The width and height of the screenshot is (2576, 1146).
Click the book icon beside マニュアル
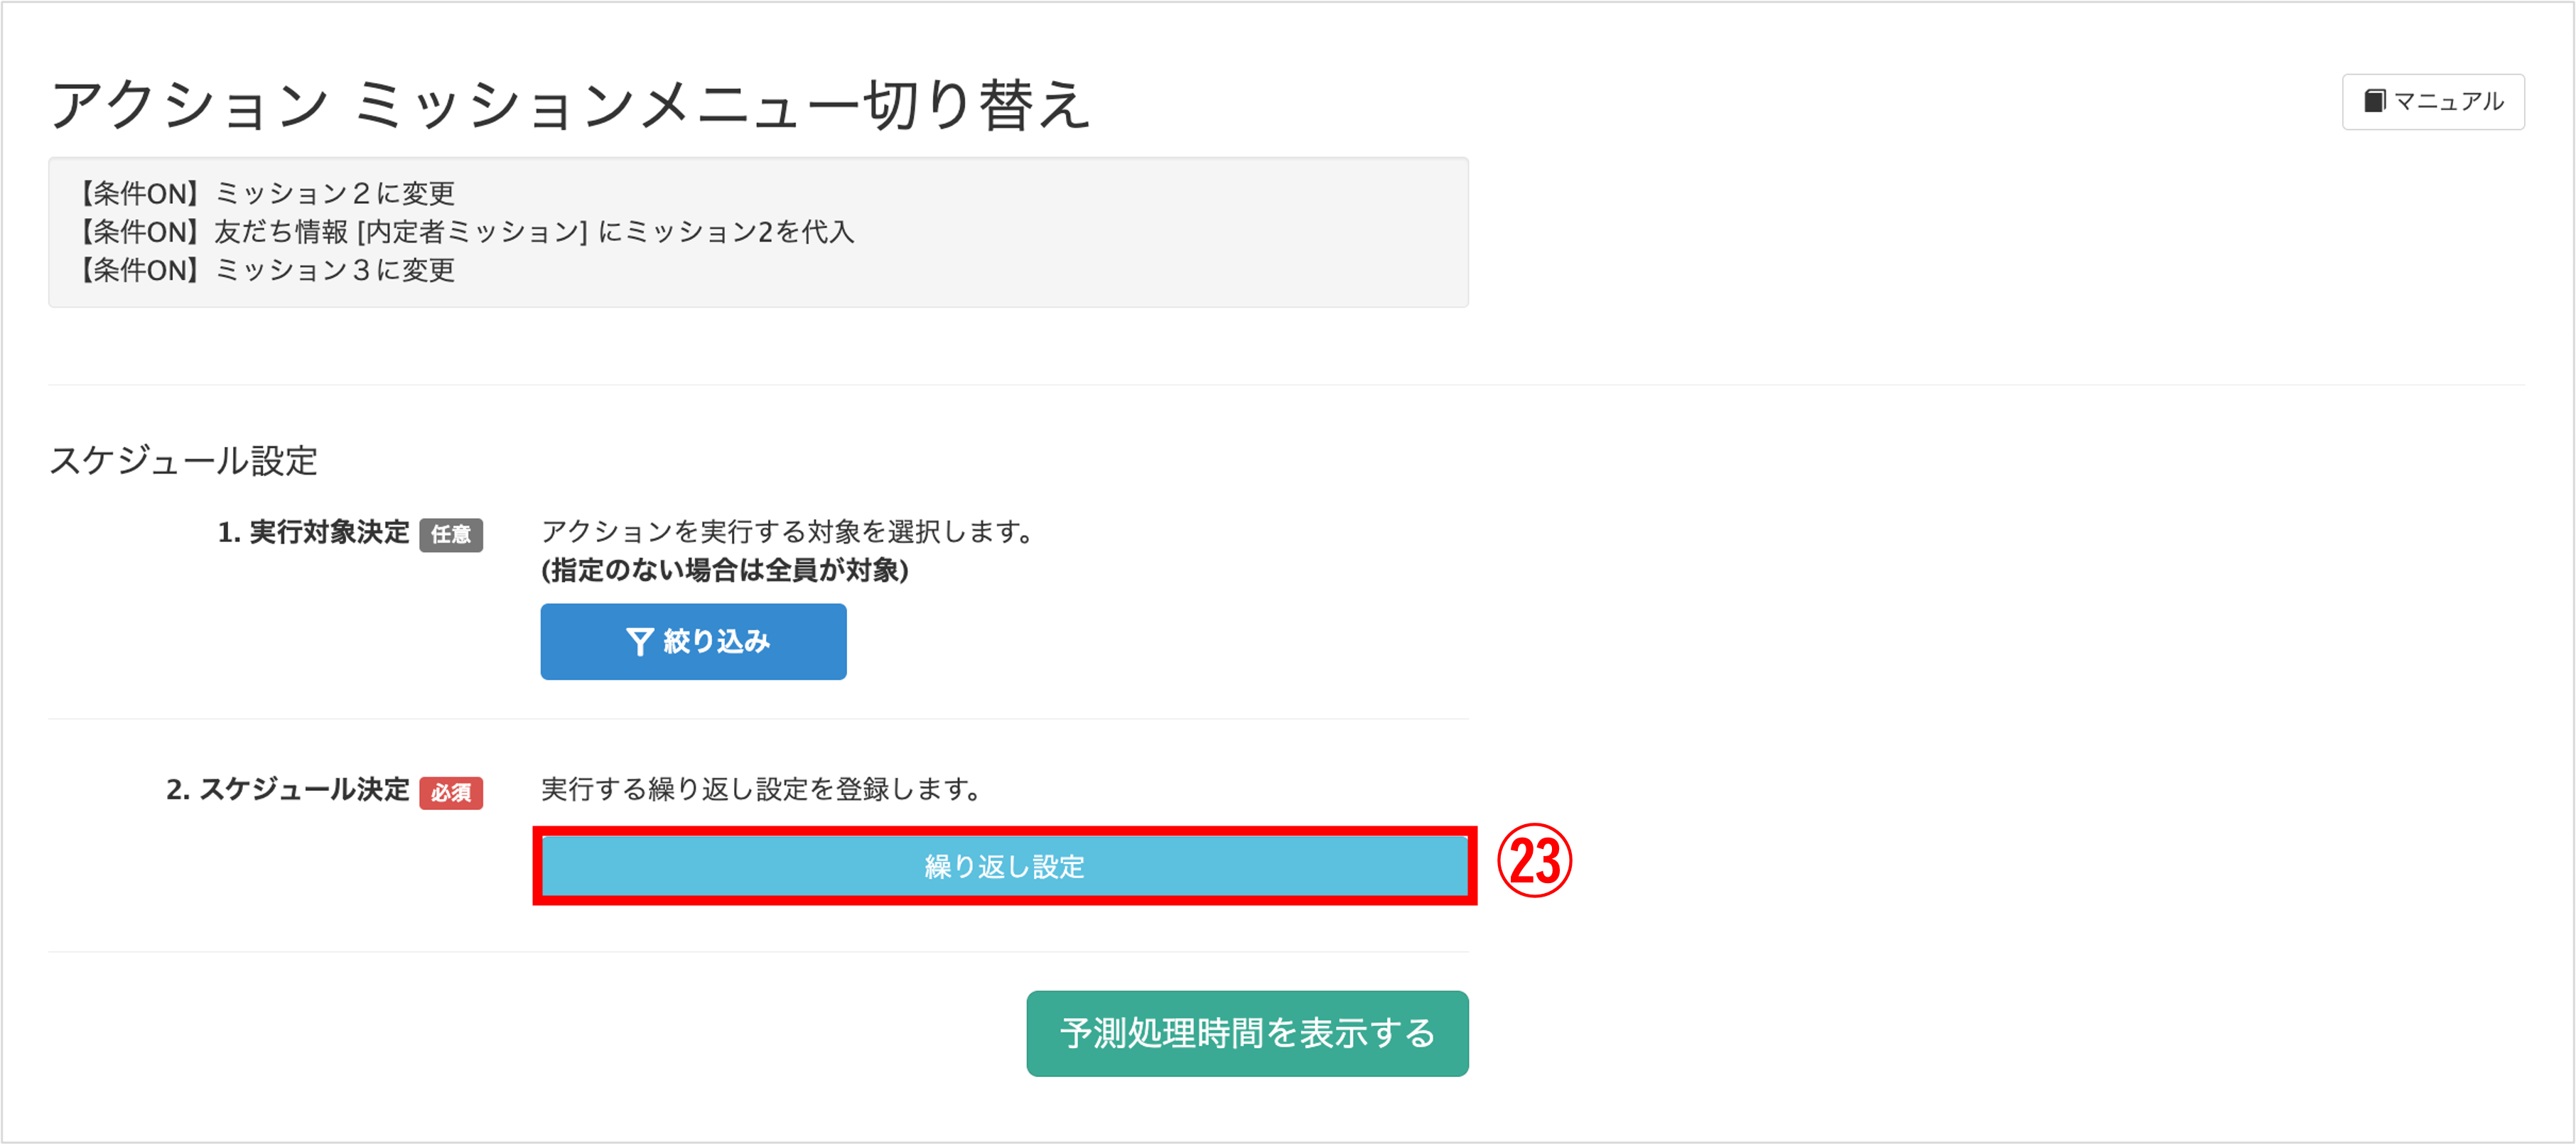pyautogui.click(x=2374, y=101)
